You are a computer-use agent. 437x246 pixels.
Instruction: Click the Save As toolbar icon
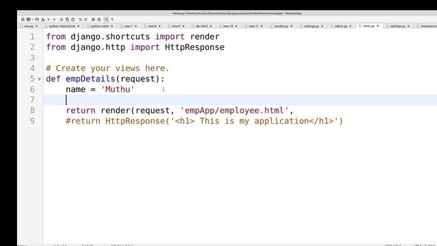(x=43, y=20)
